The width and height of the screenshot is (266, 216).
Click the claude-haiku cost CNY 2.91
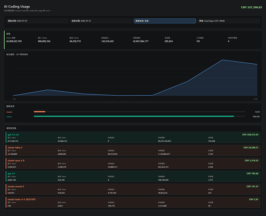[x=254, y=199]
